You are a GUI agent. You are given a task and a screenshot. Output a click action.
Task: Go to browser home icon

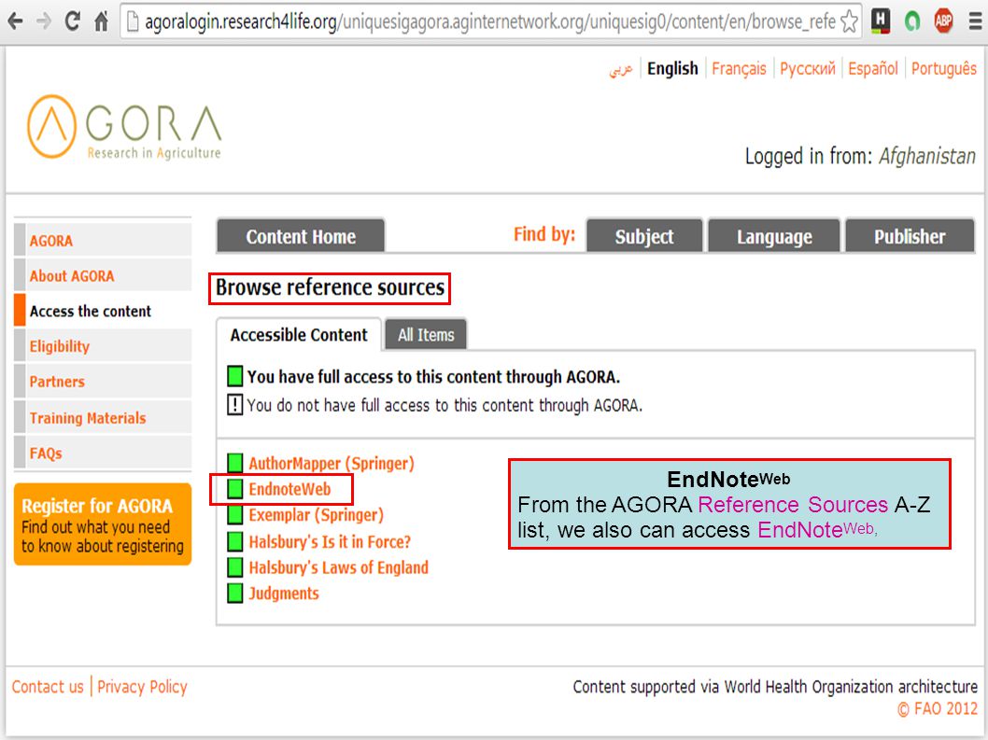[x=101, y=22]
